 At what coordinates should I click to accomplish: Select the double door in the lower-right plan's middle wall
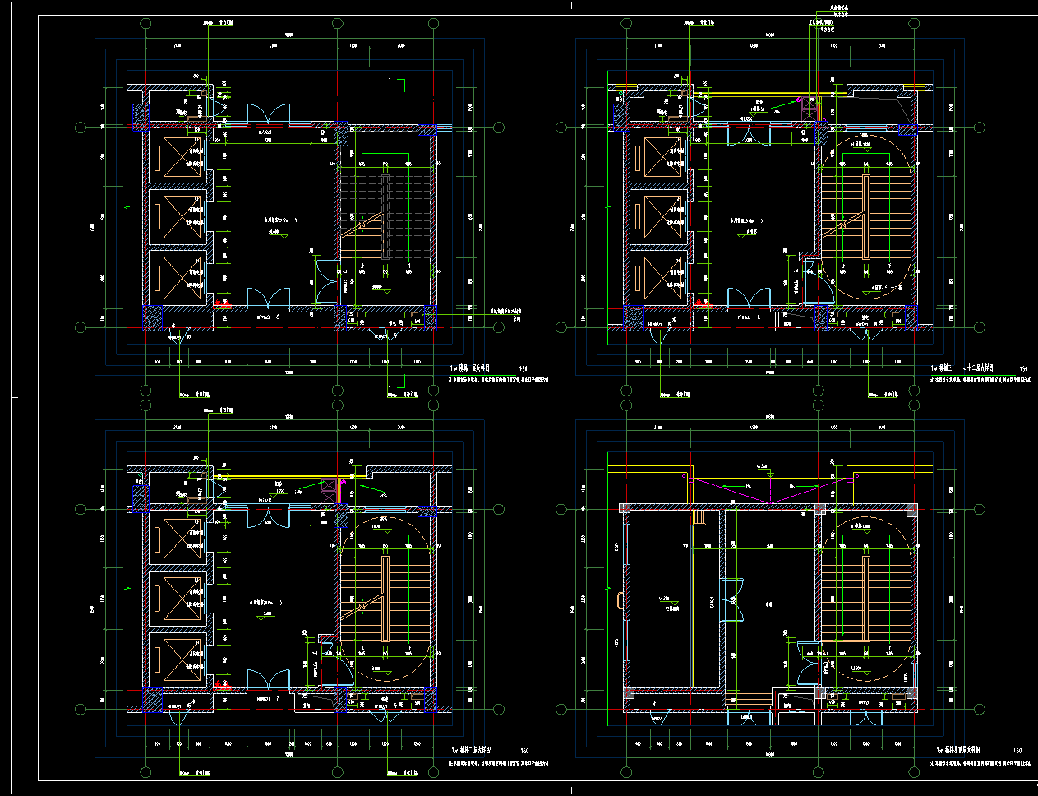pyautogui.click(x=731, y=598)
